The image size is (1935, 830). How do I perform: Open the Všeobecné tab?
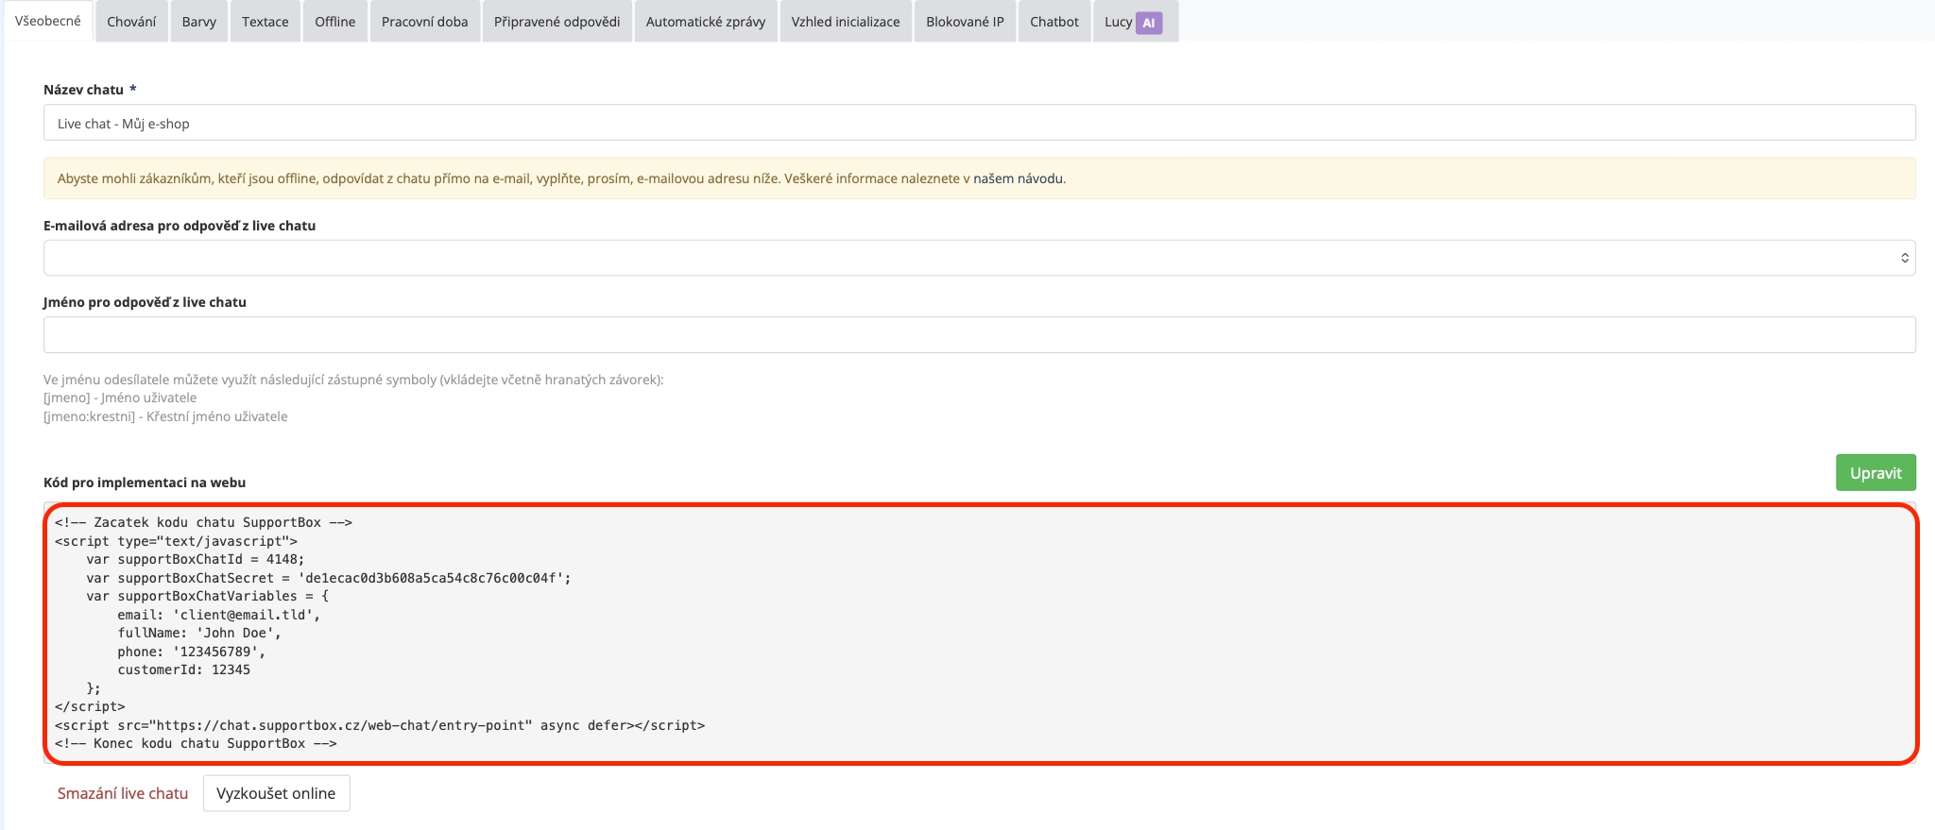tap(48, 21)
